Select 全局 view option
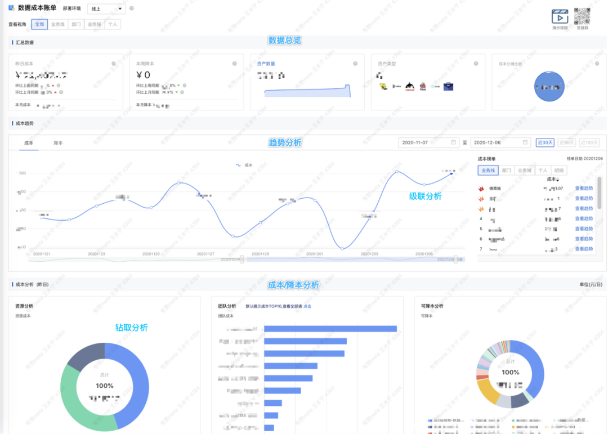 pyautogui.click(x=39, y=24)
